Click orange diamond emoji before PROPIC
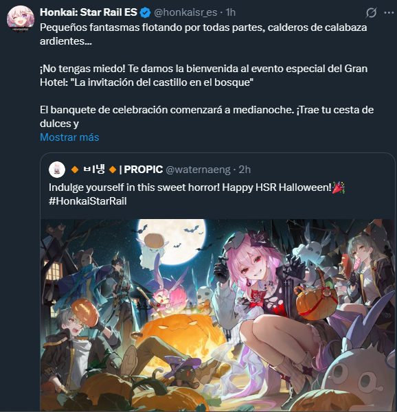 pyautogui.click(x=113, y=170)
